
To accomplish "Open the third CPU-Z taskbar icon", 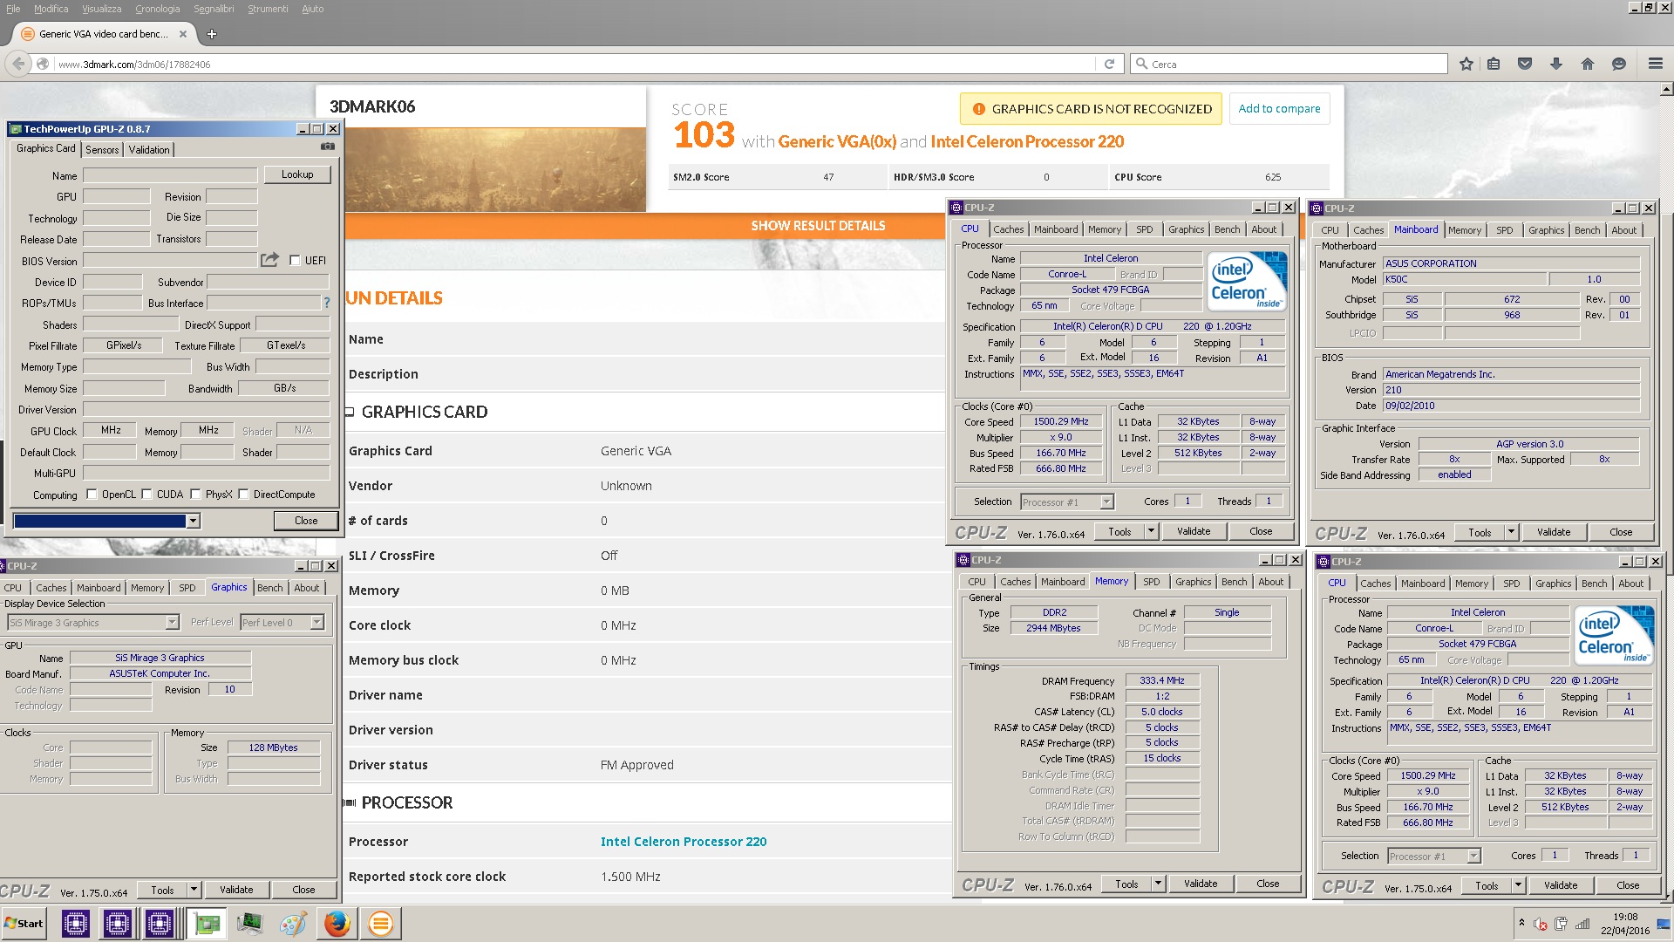I will tap(160, 923).
